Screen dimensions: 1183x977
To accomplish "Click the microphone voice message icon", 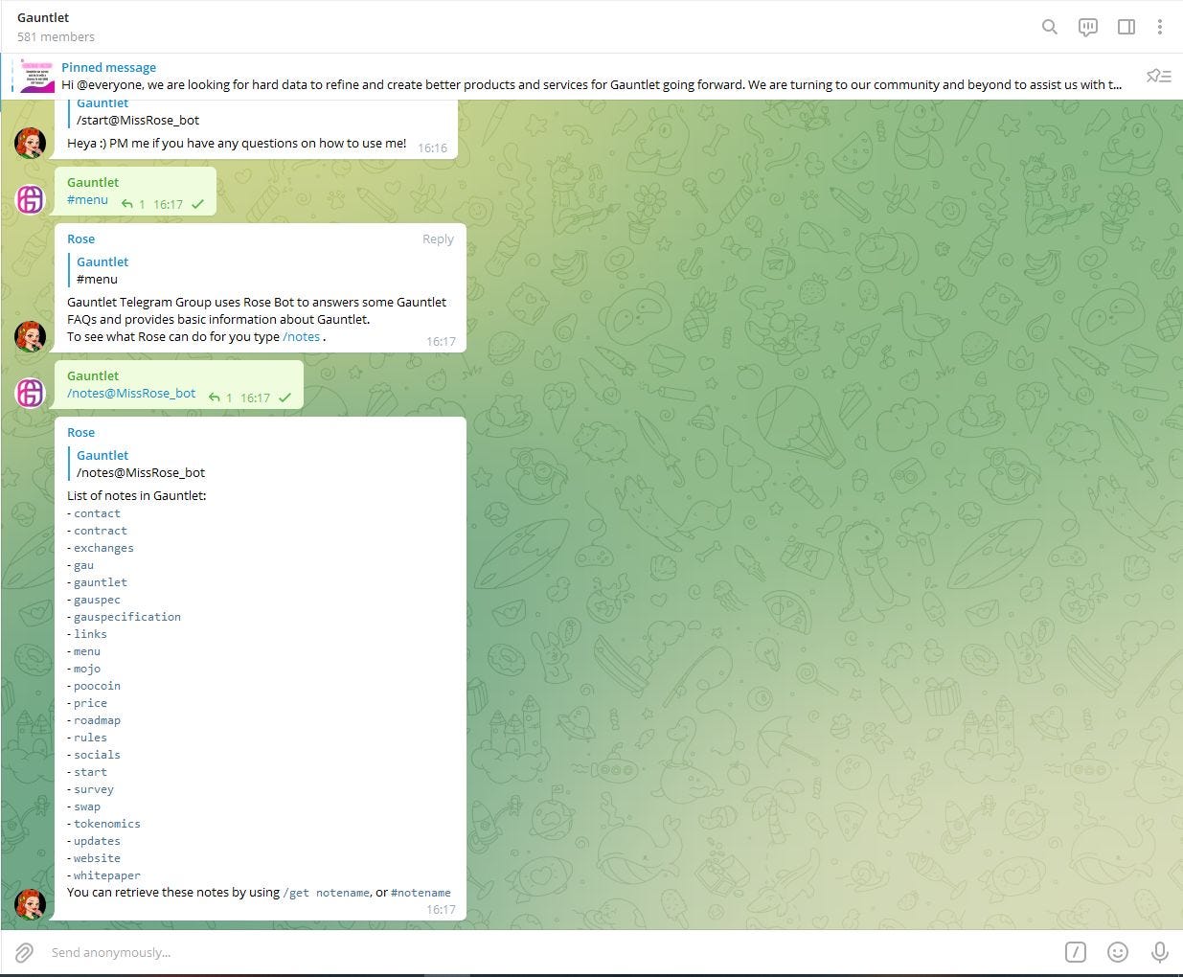I will pyautogui.click(x=1159, y=952).
